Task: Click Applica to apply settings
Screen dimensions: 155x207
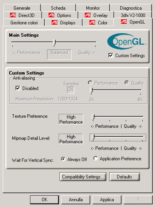Action: click(x=107, y=200)
